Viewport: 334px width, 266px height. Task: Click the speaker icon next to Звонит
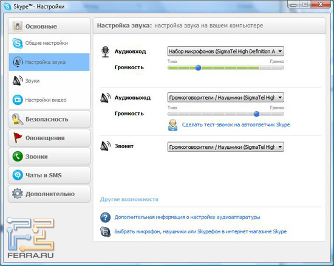106,146
